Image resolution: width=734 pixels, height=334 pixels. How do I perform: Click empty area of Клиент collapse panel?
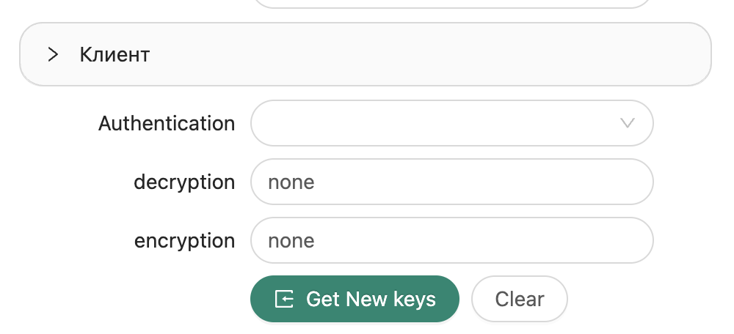click(x=440, y=54)
